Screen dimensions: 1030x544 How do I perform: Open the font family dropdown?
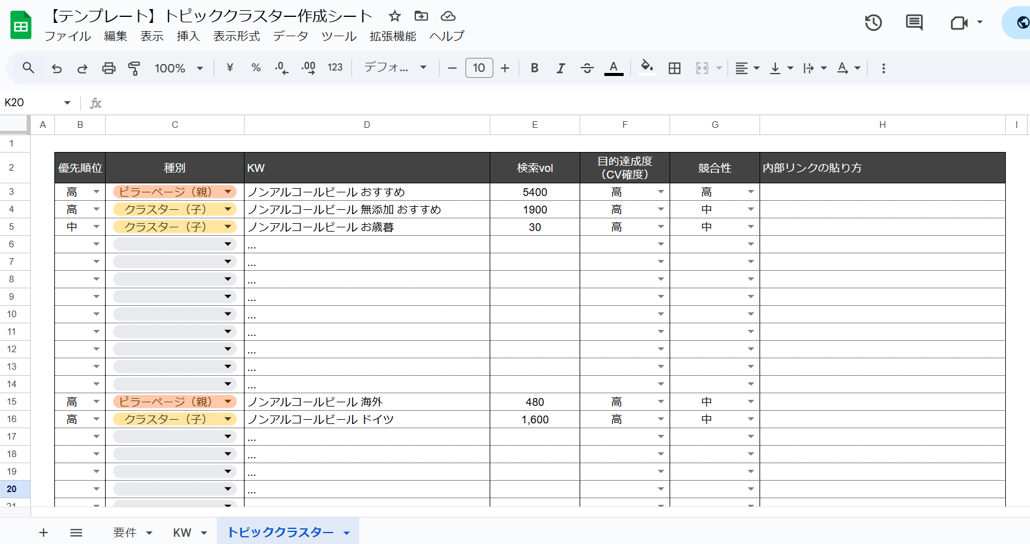395,68
